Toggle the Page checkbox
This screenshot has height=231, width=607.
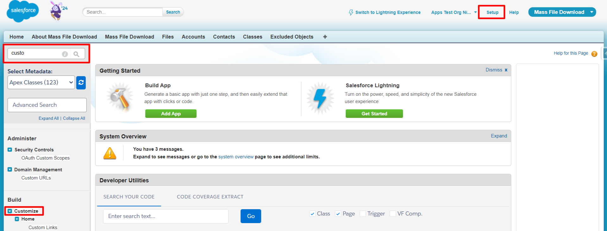coord(338,214)
